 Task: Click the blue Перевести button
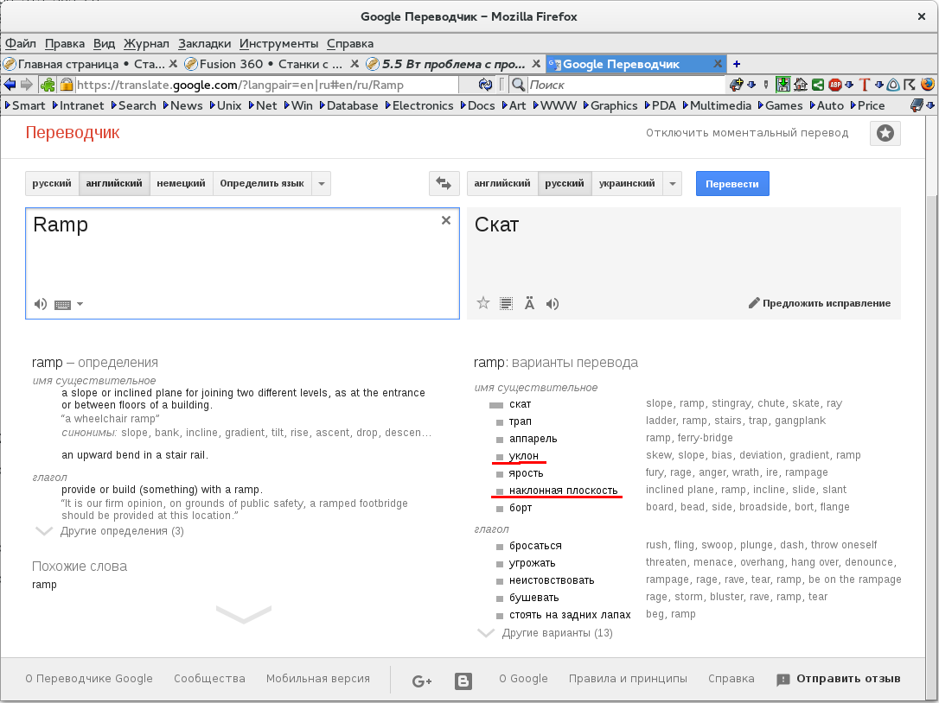click(x=732, y=184)
